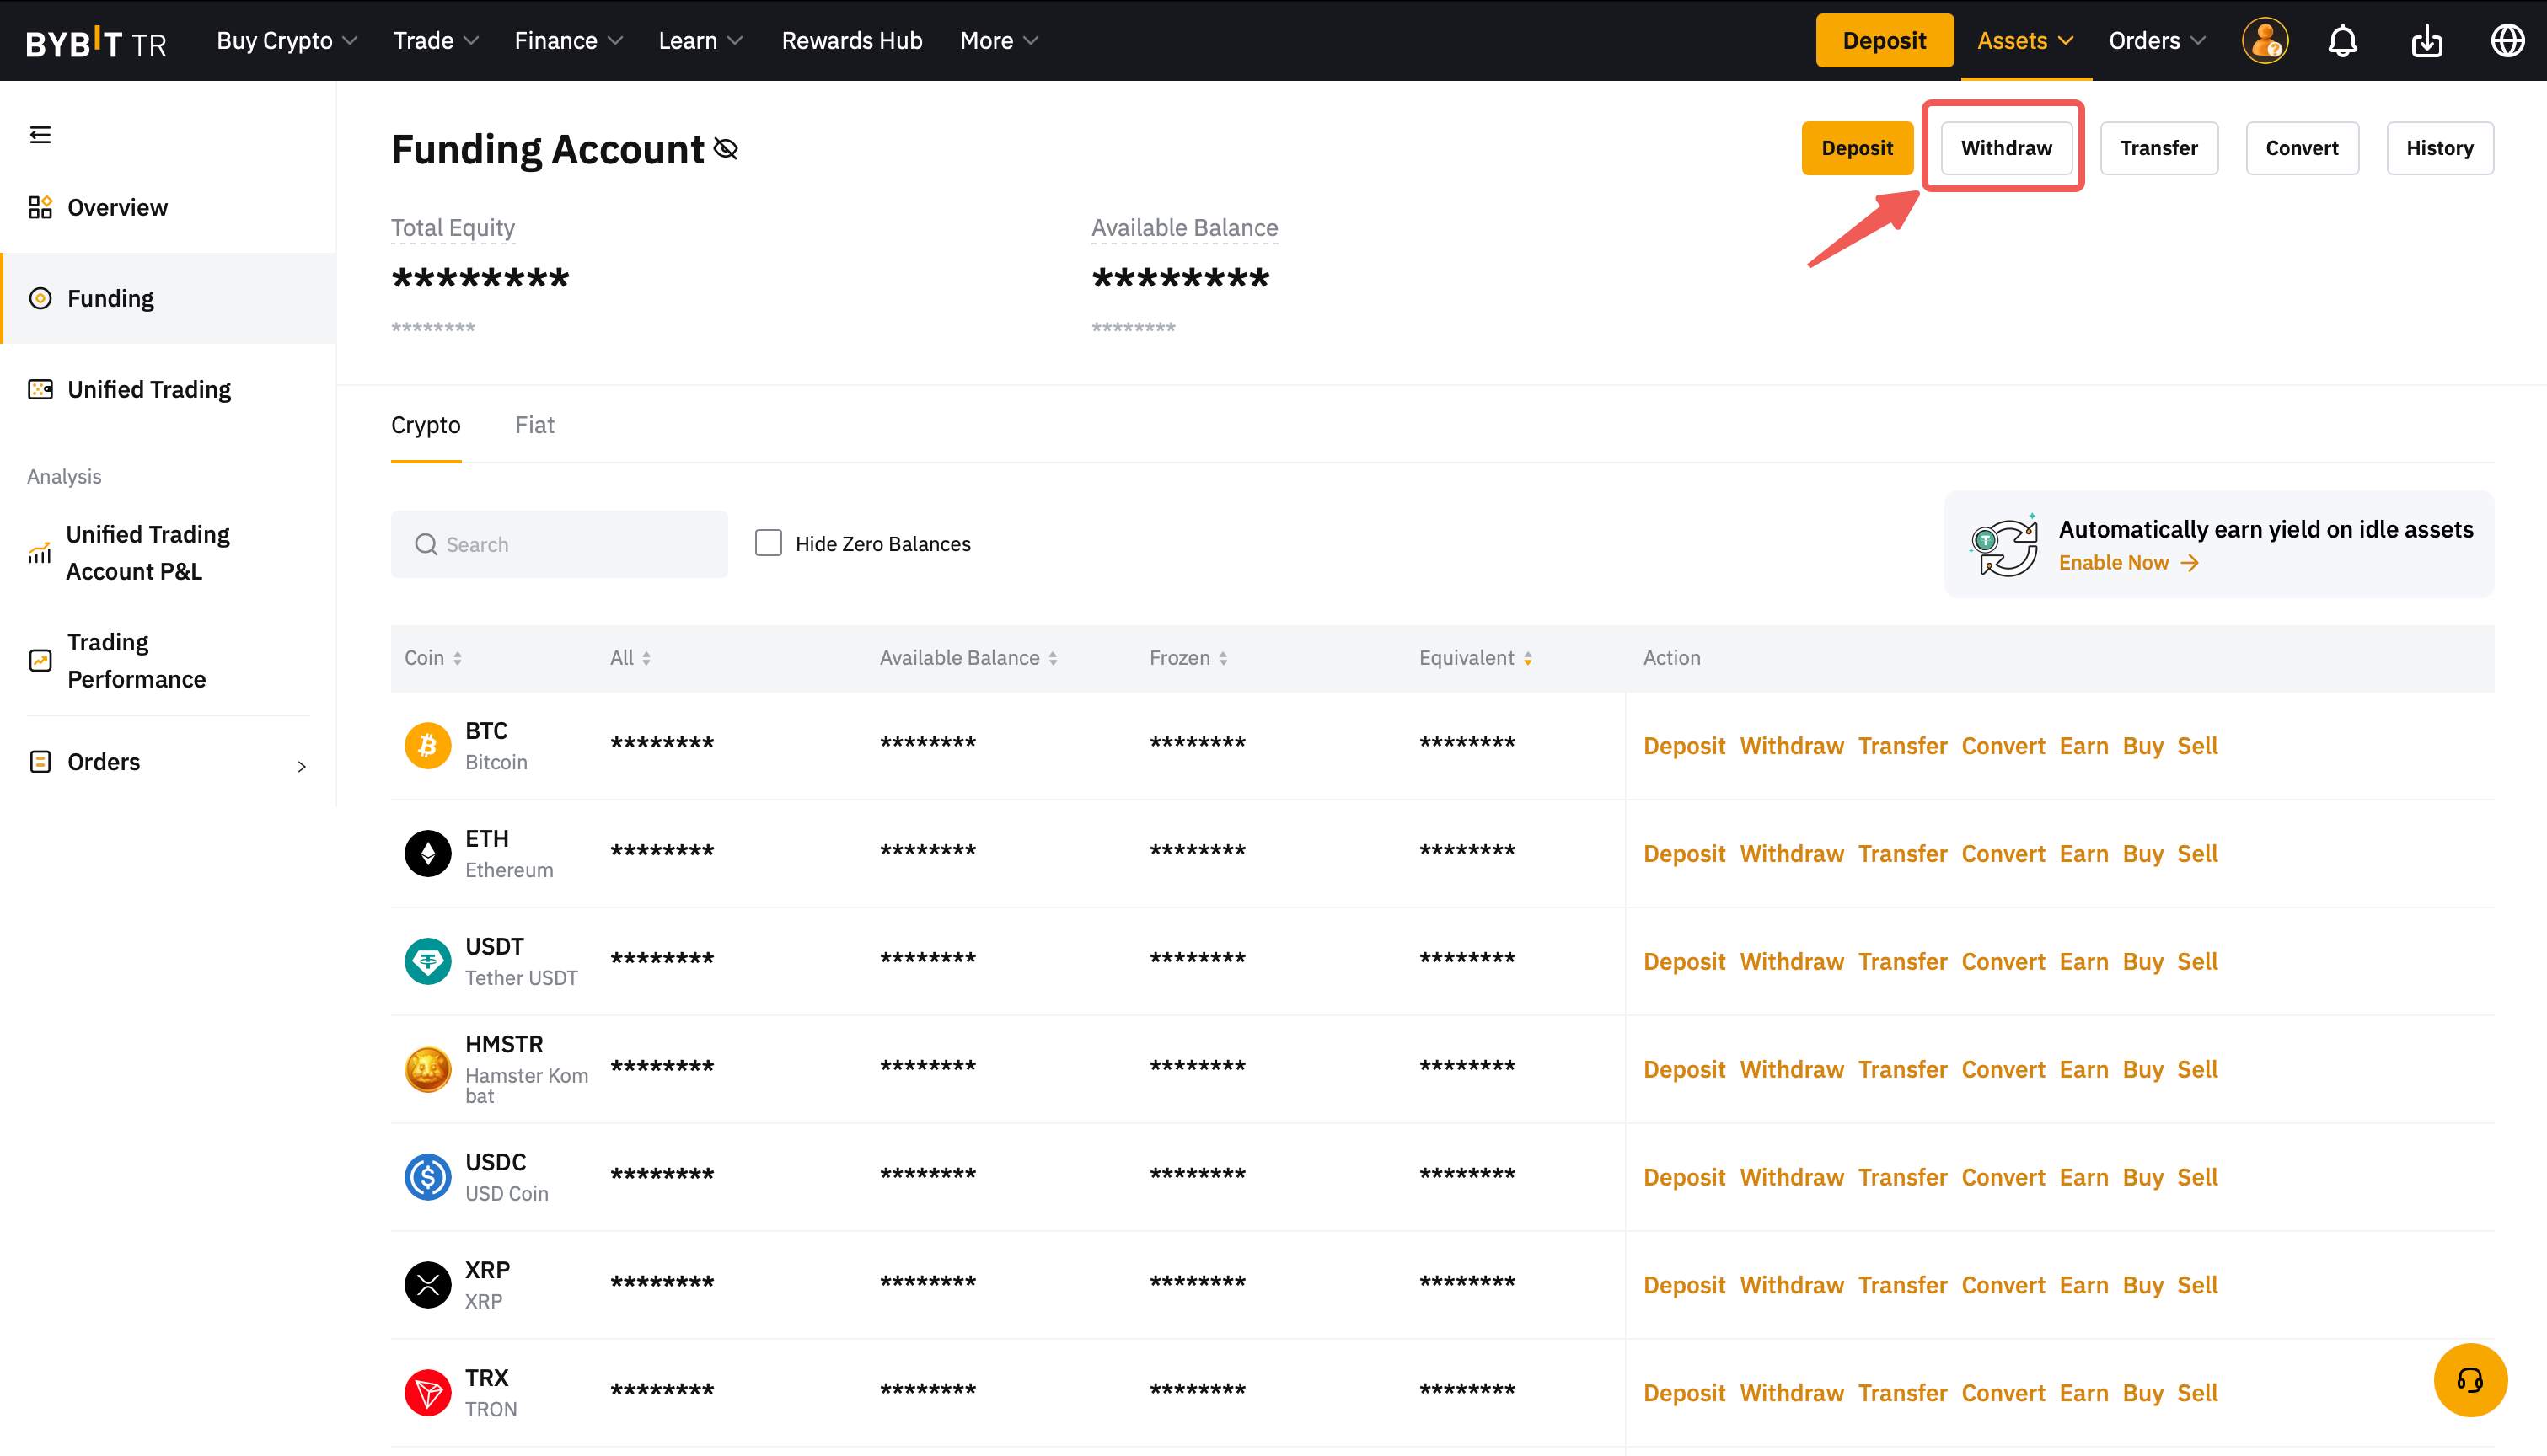The image size is (2547, 1456).
Task: Click the coin Search field
Action: (x=559, y=544)
